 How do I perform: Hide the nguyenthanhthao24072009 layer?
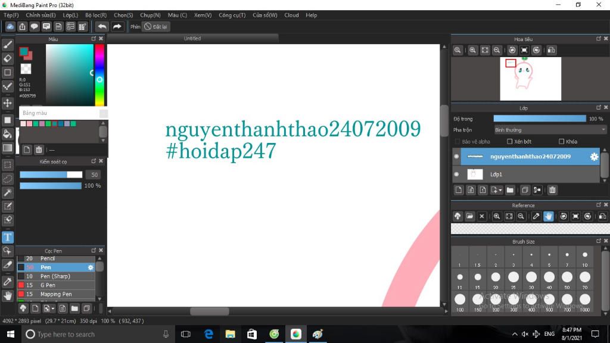click(456, 157)
